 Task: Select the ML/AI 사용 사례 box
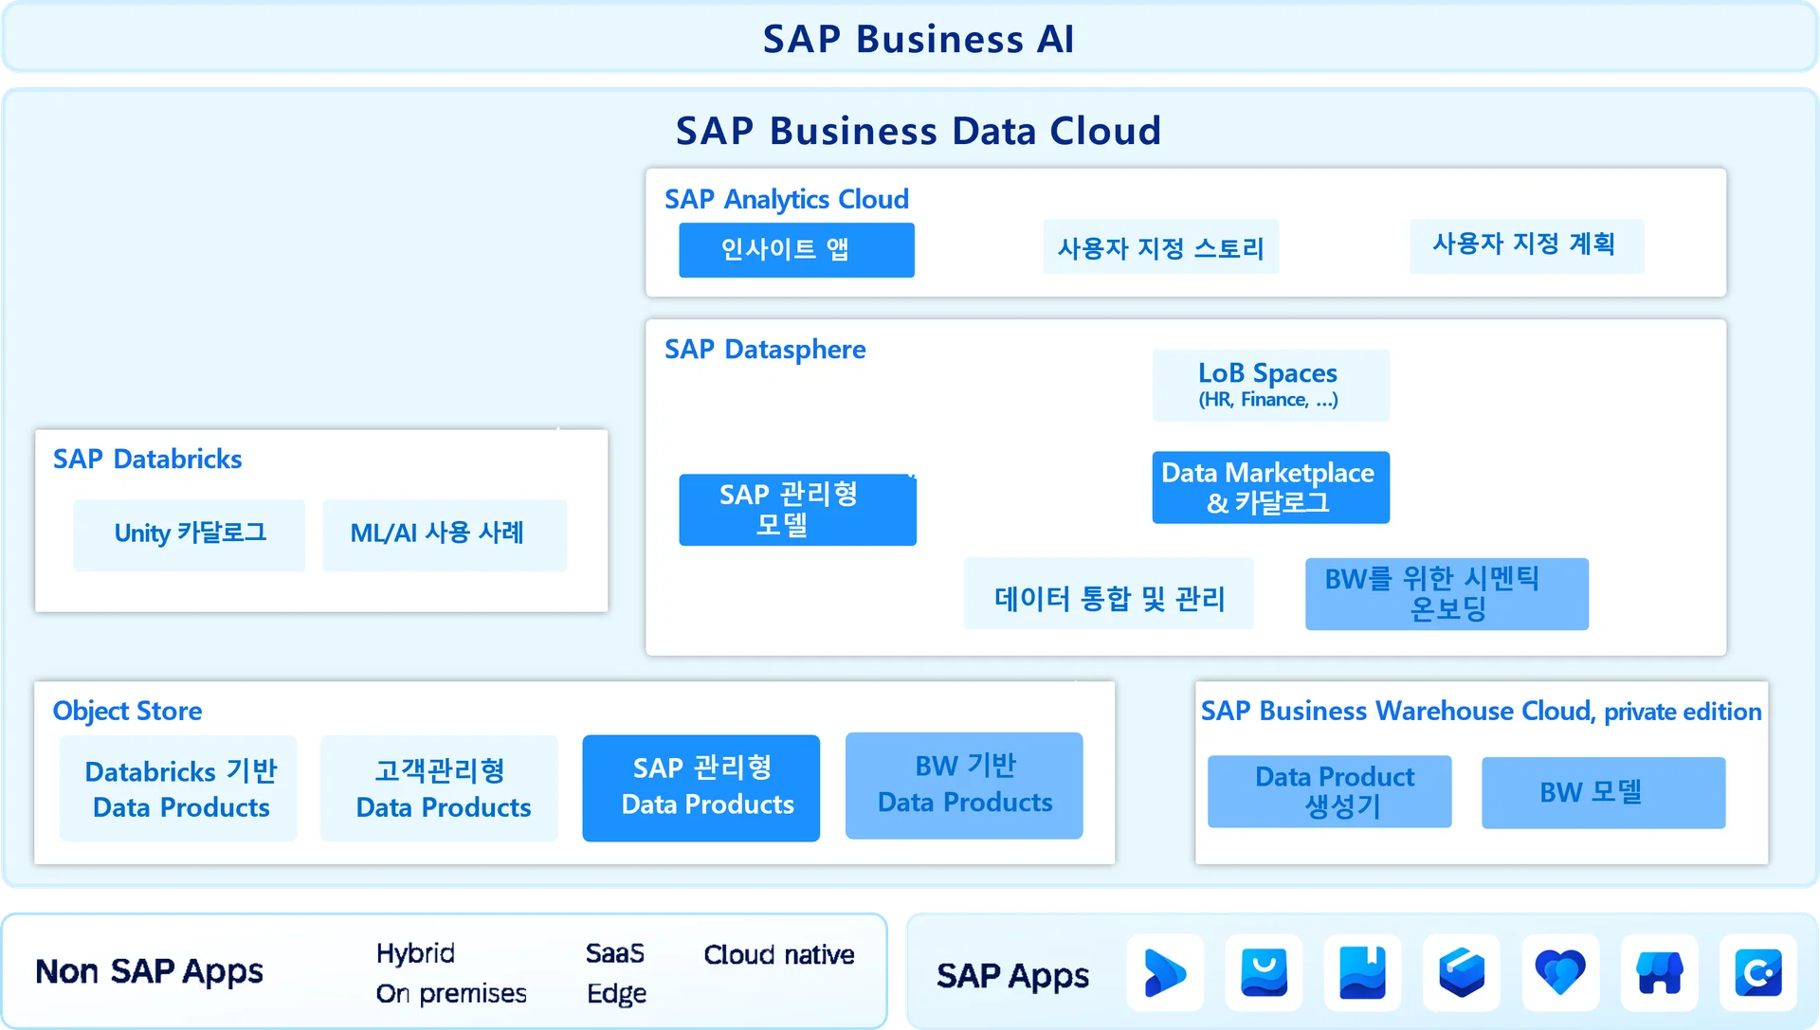[444, 534]
